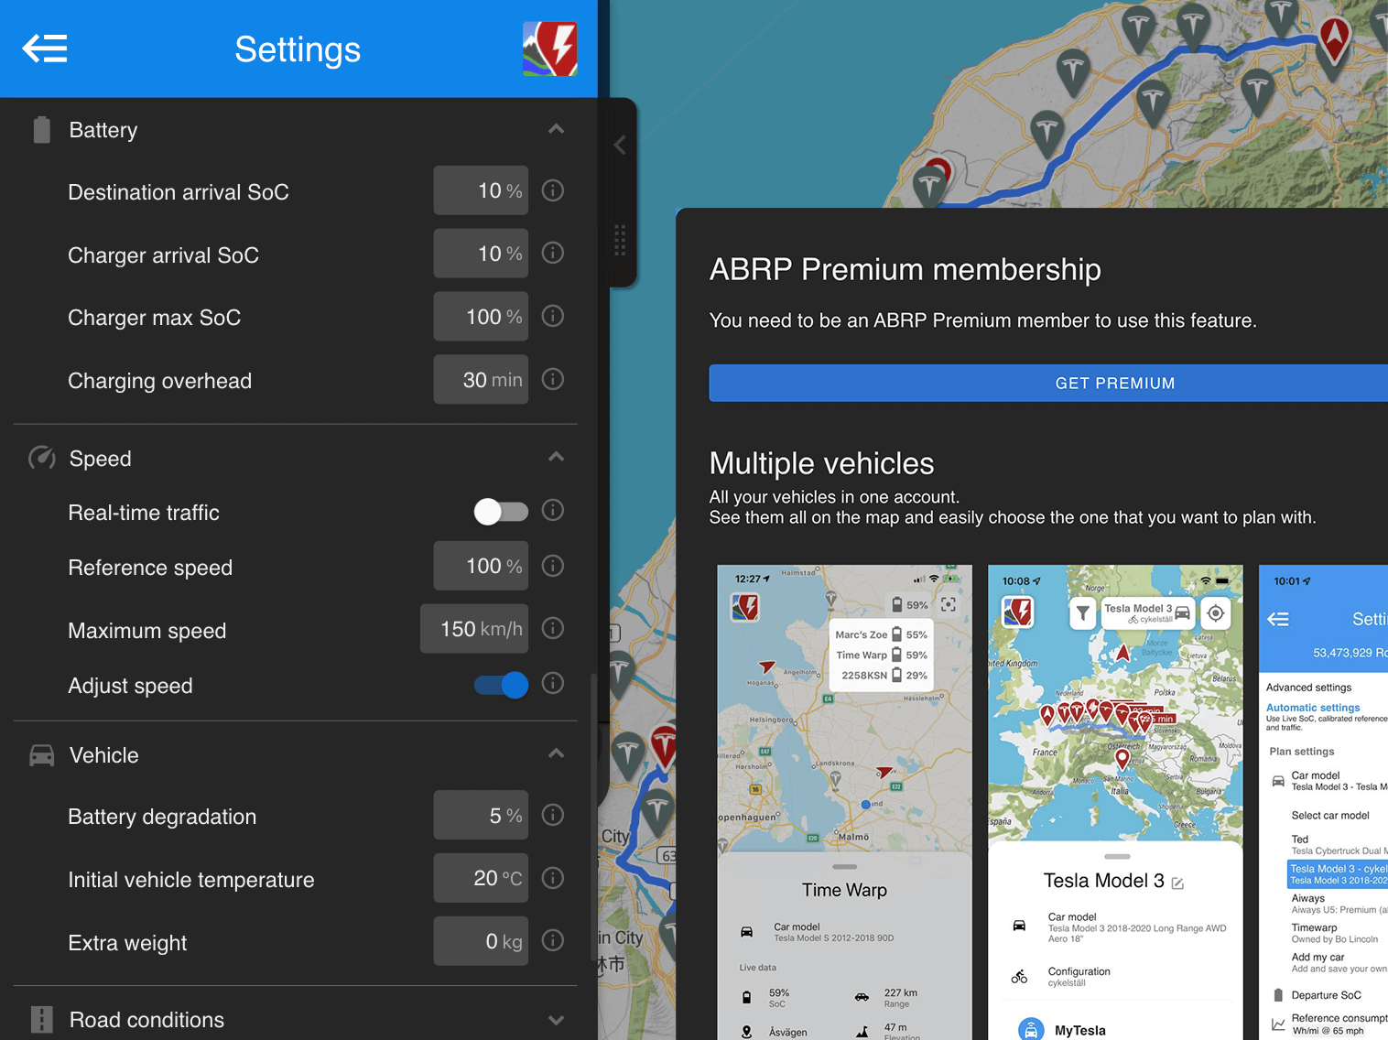Screen dimensions: 1388x1040
Task: Open info for Extra weight
Action: [553, 940]
